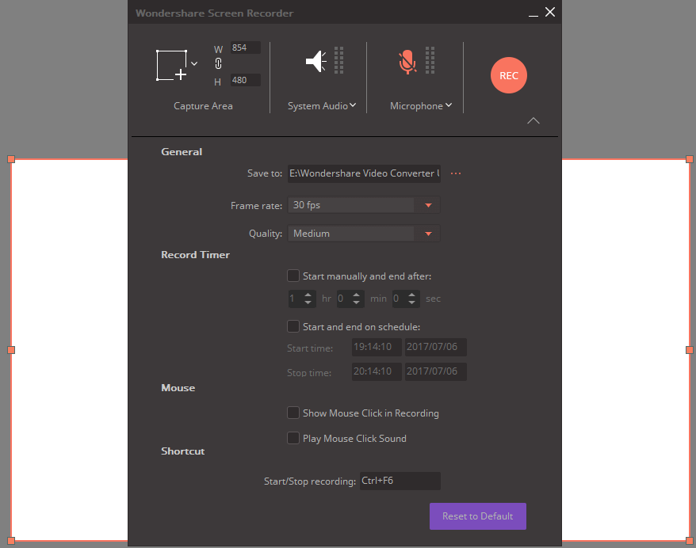696x548 pixels.
Task: Open the capture area mode dropdown arrow
Action: click(194, 64)
